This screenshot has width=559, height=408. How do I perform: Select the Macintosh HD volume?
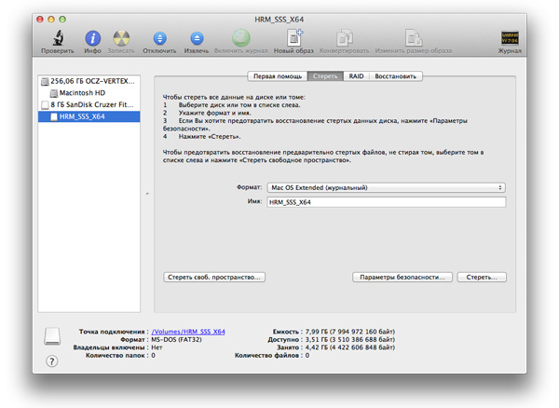(84, 93)
